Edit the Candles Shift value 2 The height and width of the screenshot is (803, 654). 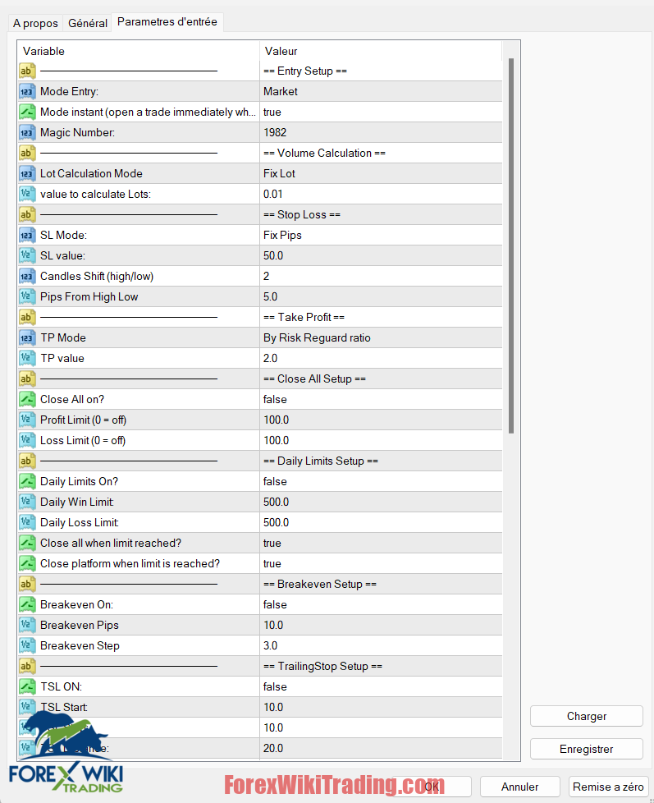click(x=382, y=276)
